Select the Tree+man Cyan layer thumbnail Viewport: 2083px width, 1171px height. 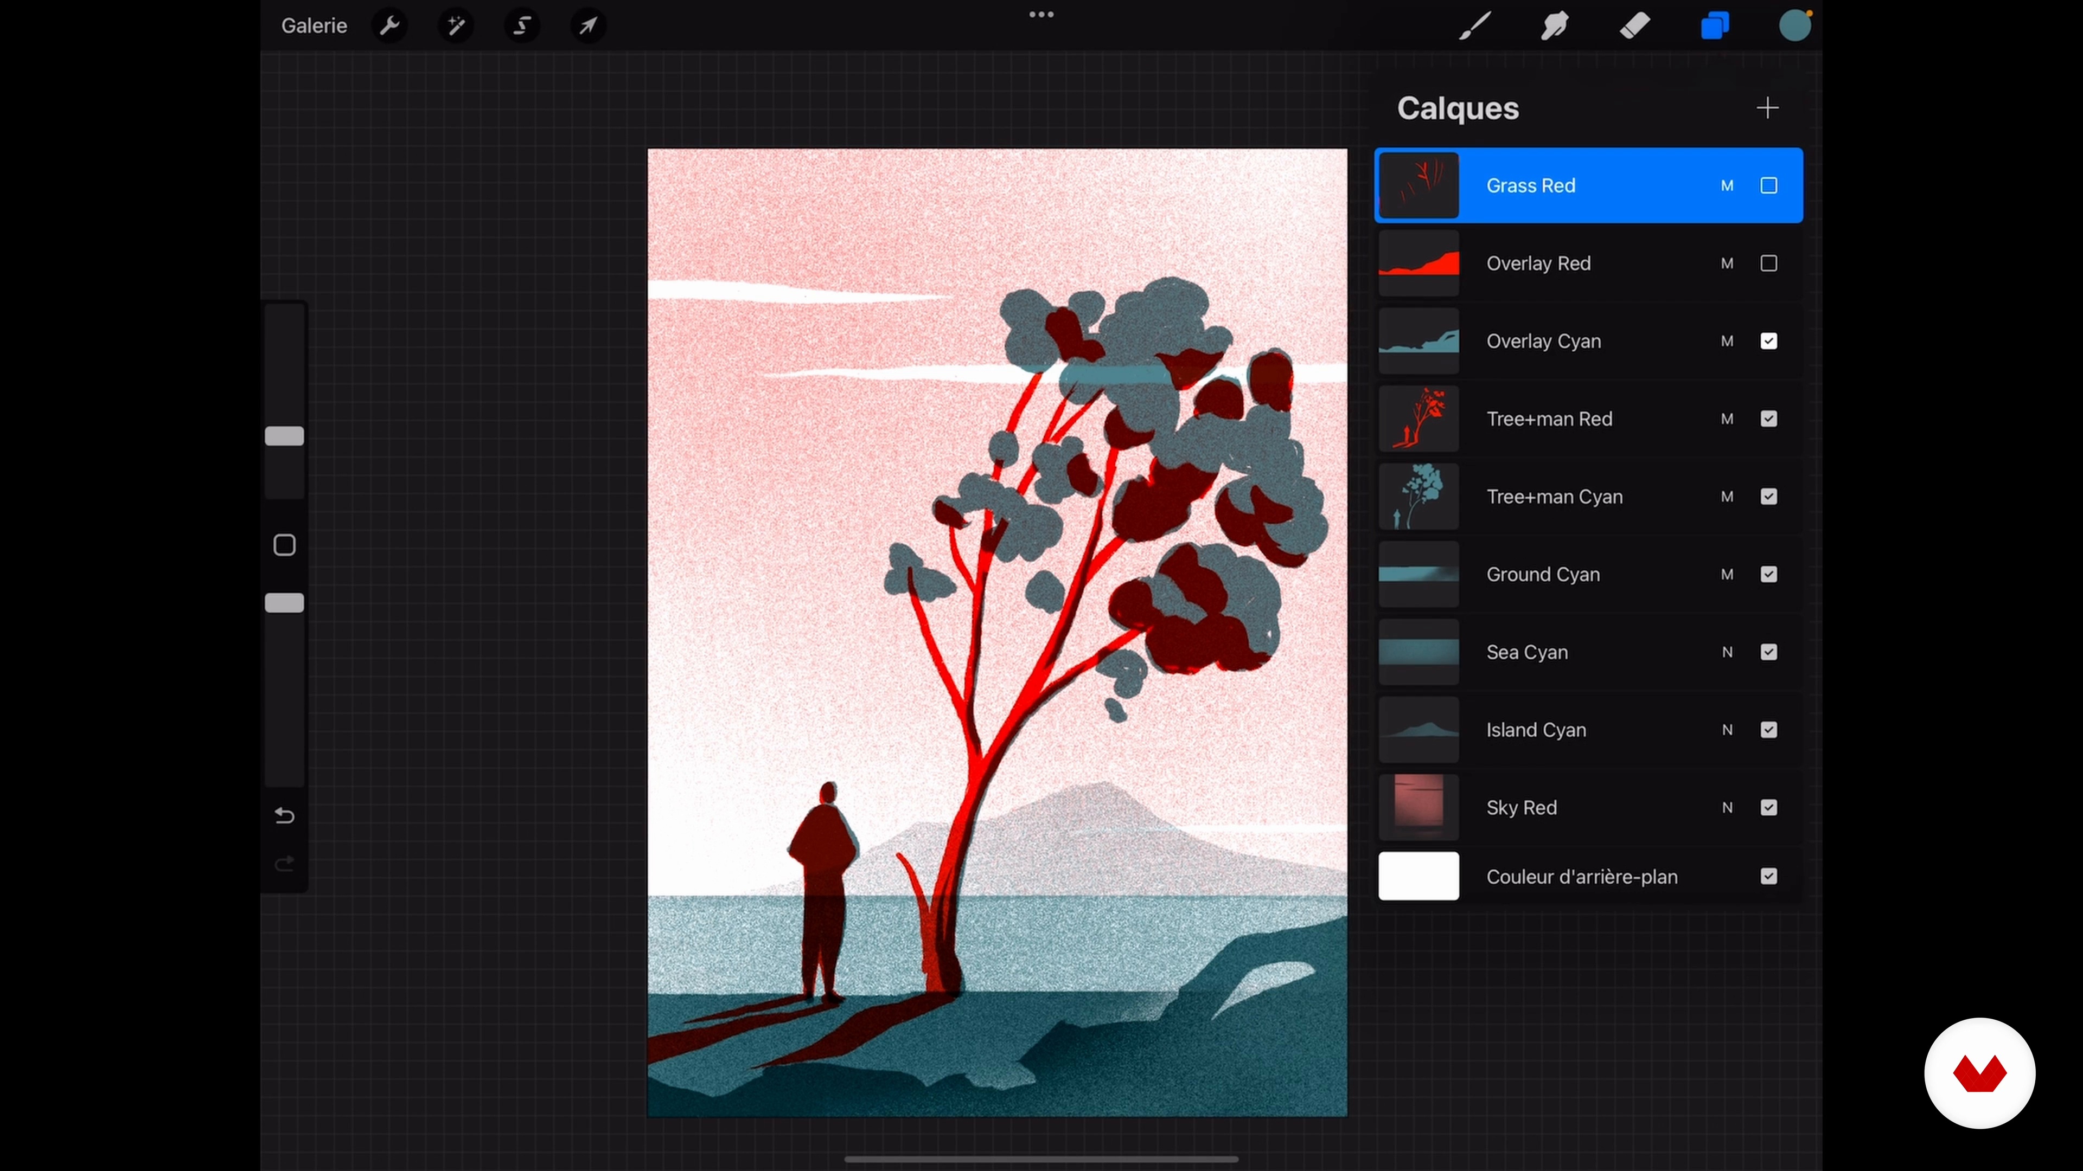click(1419, 496)
